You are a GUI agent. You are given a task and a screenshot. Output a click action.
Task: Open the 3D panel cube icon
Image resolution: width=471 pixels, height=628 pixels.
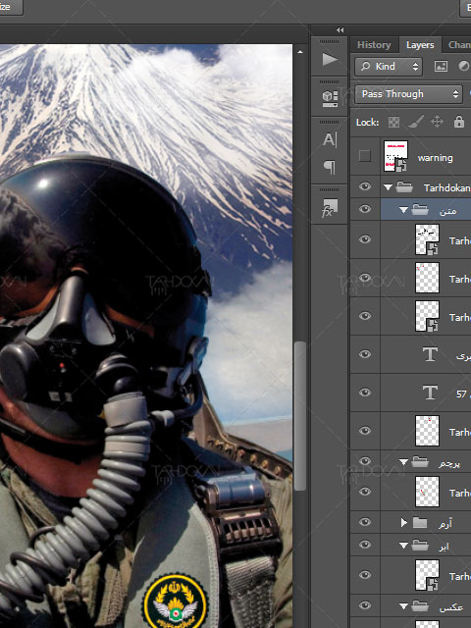pyautogui.click(x=330, y=98)
